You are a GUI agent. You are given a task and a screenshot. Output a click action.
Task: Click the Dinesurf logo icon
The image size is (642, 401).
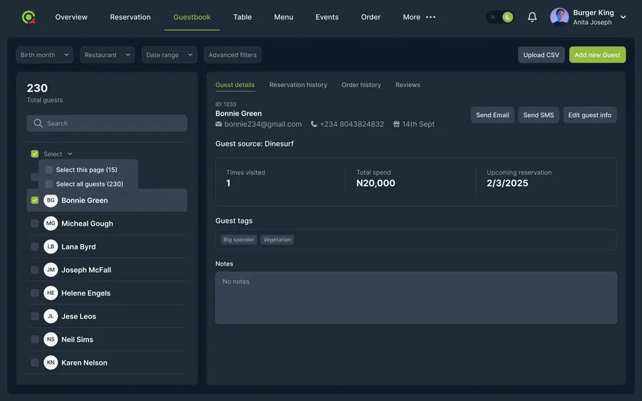[29, 17]
